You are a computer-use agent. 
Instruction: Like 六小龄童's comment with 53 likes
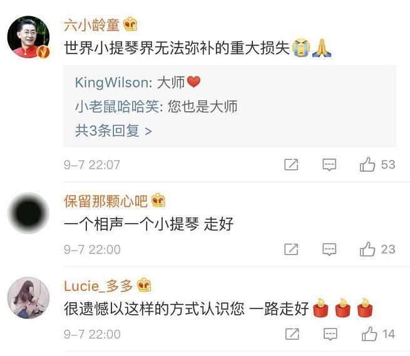click(x=367, y=164)
